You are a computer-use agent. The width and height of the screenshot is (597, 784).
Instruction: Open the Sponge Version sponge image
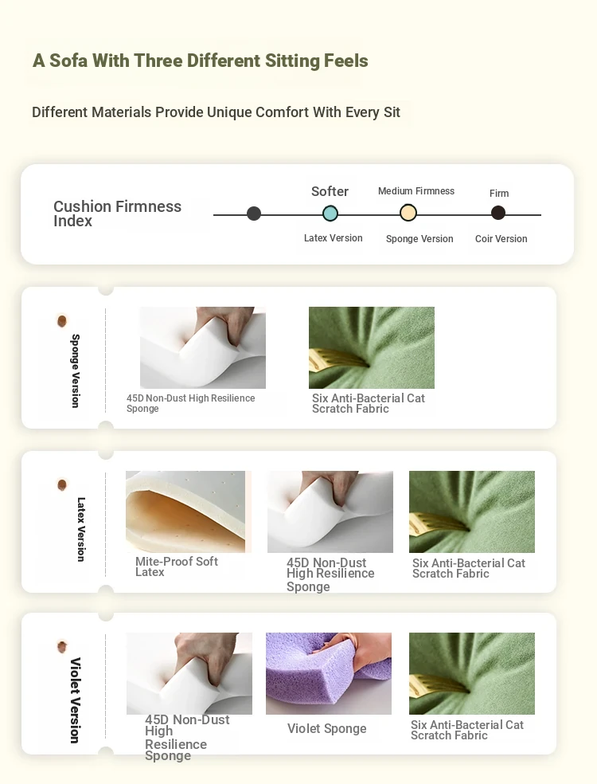[203, 347]
